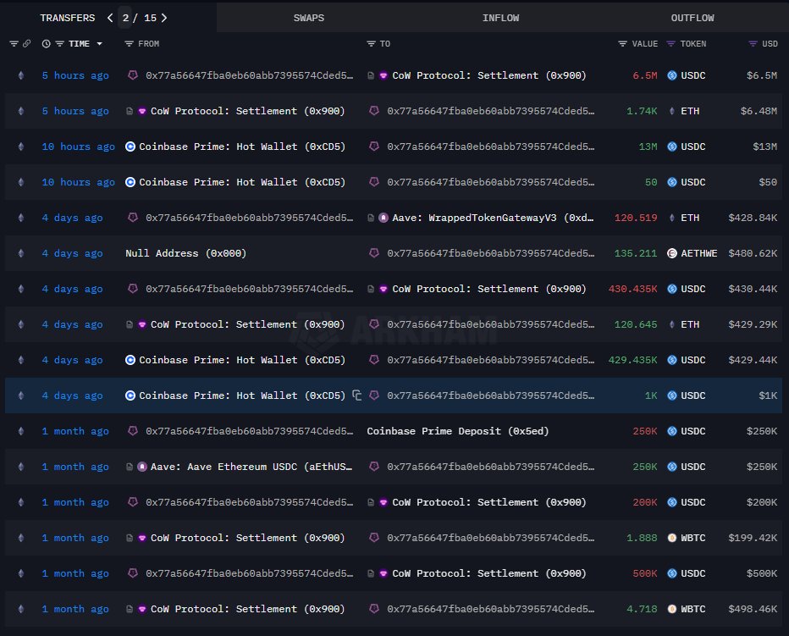Image resolution: width=789 pixels, height=636 pixels.
Task: Click wallet icon beside sender in 250K Coinbase Deposit row
Action: (133, 431)
